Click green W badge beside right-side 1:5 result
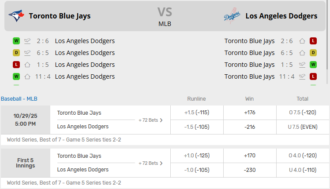 [x=313, y=65]
